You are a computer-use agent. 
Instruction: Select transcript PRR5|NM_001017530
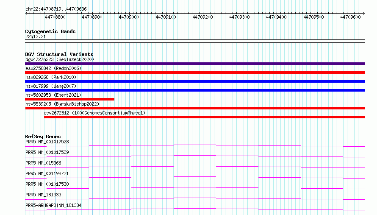click(47, 184)
